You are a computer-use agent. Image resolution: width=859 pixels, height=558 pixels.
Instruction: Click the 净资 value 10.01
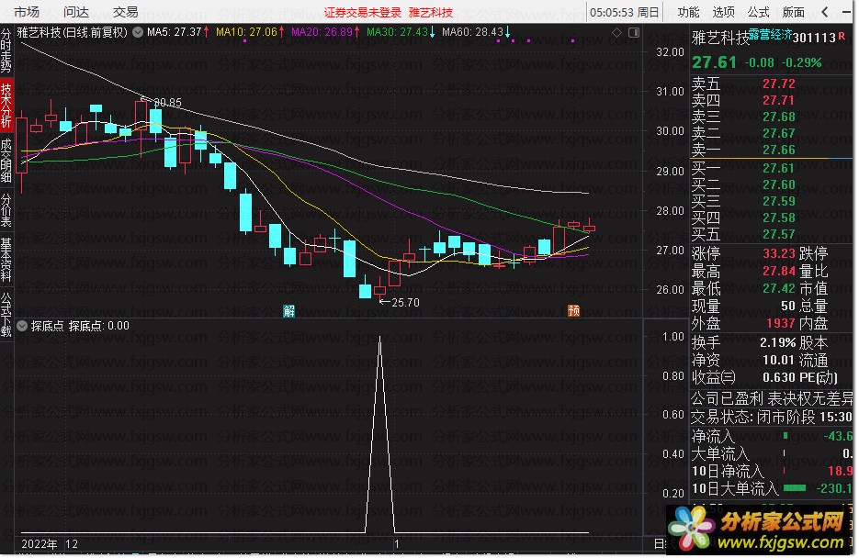click(778, 360)
